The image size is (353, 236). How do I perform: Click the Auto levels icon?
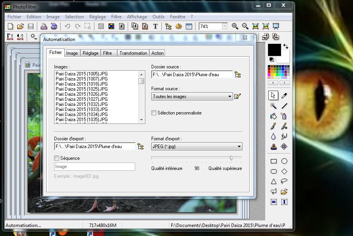click(x=10, y=37)
